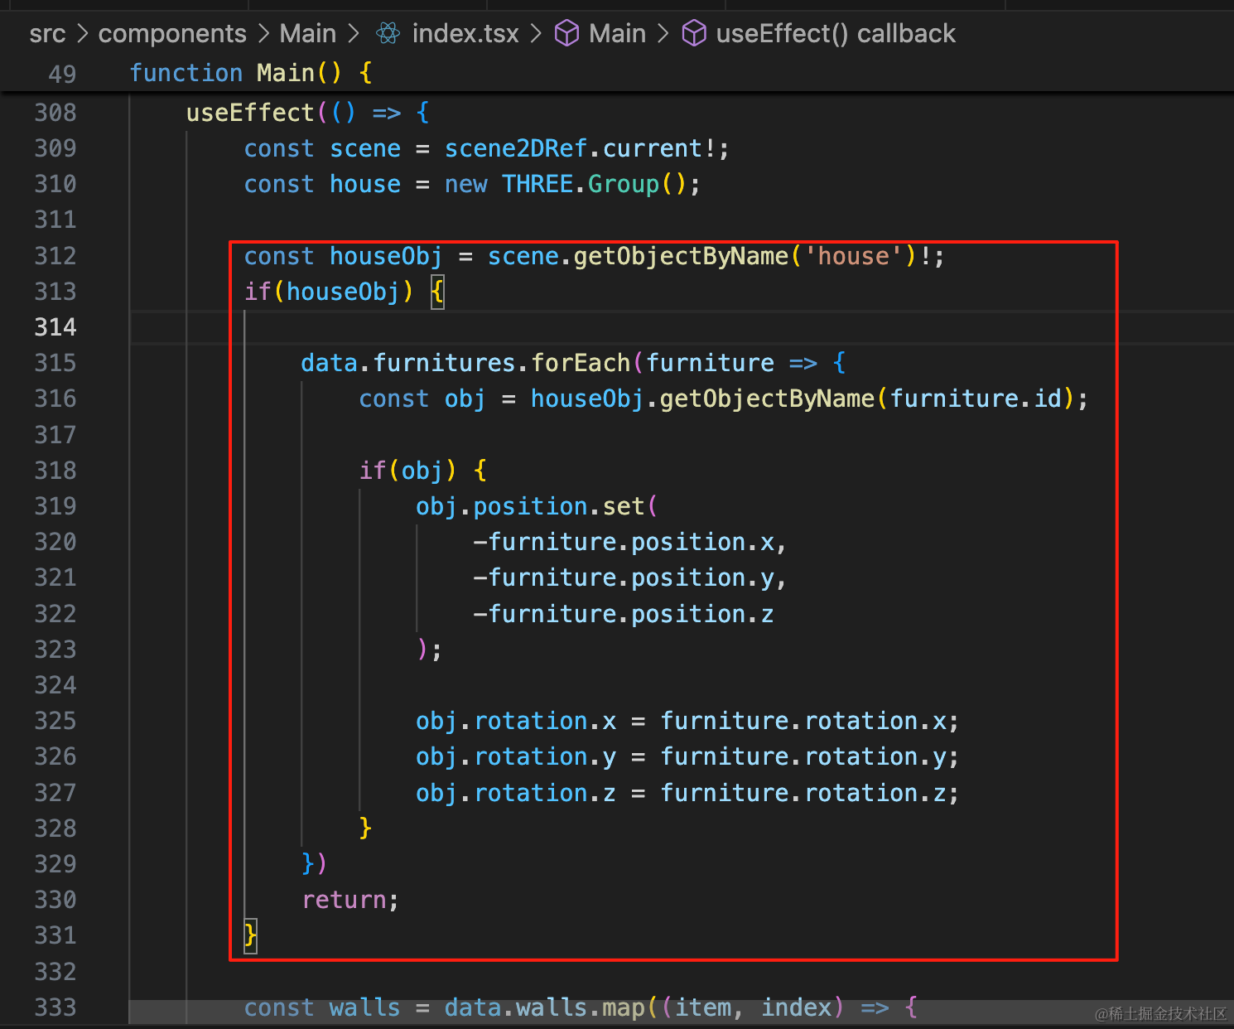Viewport: 1234px width, 1029px height.
Task: Click the React file icon in breadcrumb
Action: [388, 34]
